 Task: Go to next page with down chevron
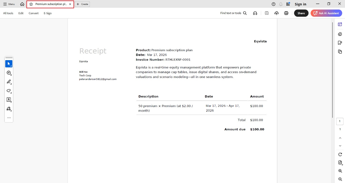coord(340,146)
